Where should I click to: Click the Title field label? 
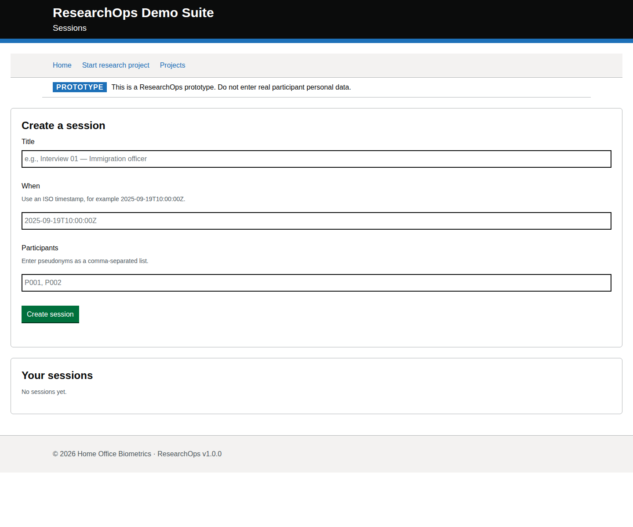28,141
